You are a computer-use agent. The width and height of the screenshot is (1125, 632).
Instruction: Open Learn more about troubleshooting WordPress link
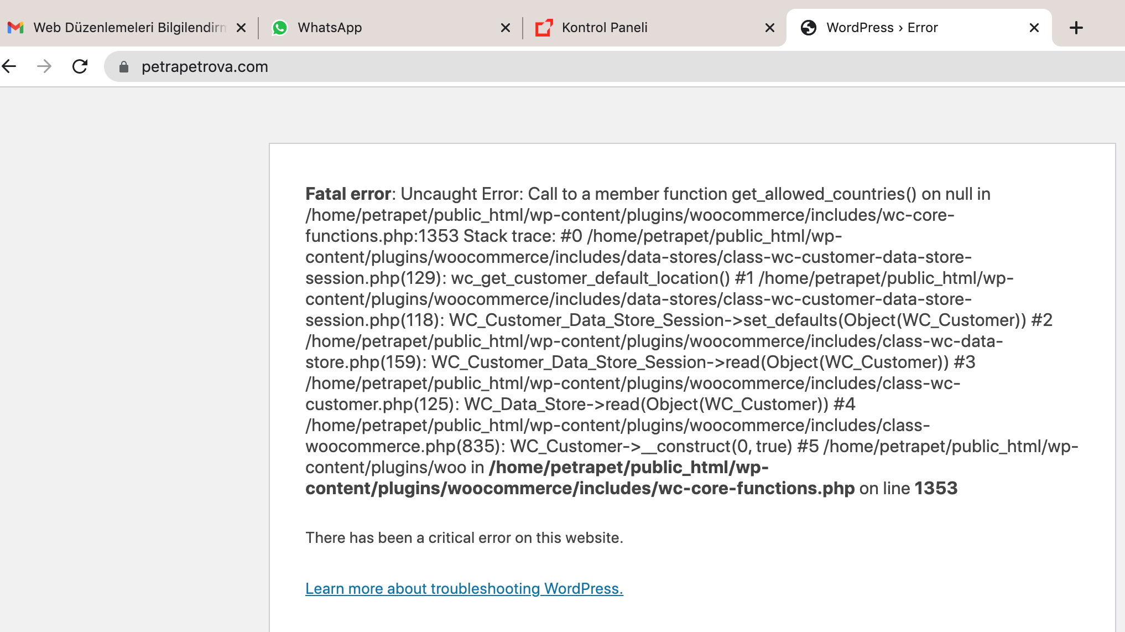tap(464, 588)
